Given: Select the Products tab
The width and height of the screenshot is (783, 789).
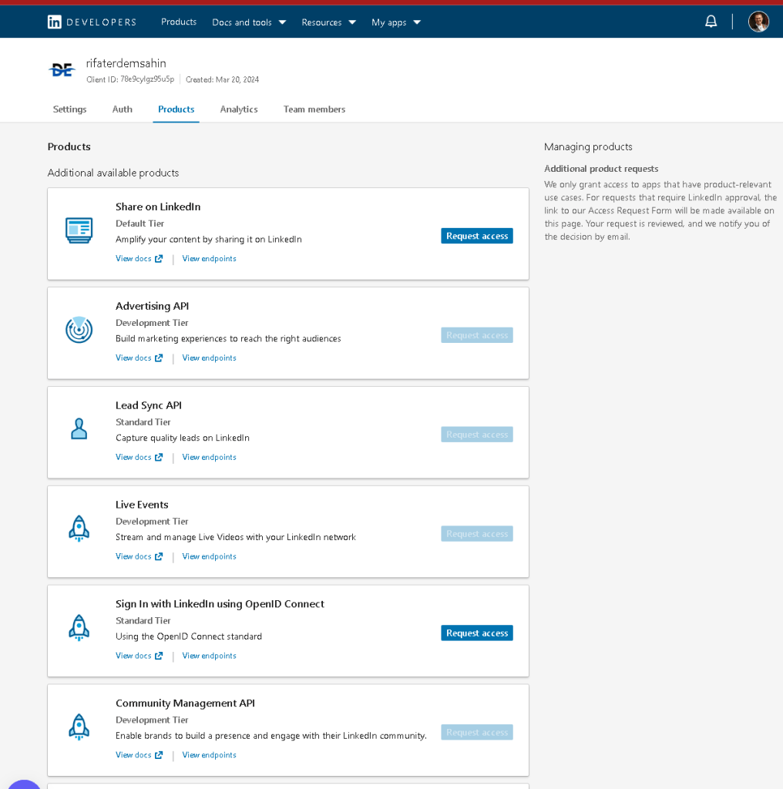Looking at the screenshot, I should (x=176, y=109).
